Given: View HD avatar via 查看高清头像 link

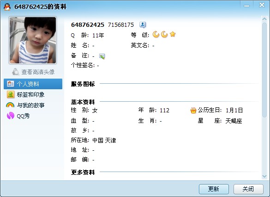Looking at the screenshot, I should point(38,72).
